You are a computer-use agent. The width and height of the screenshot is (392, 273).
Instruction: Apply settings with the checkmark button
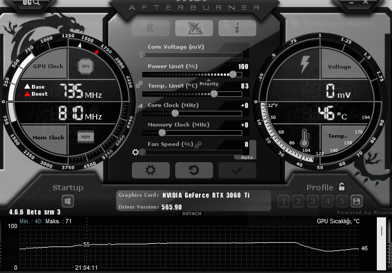[x=237, y=170]
